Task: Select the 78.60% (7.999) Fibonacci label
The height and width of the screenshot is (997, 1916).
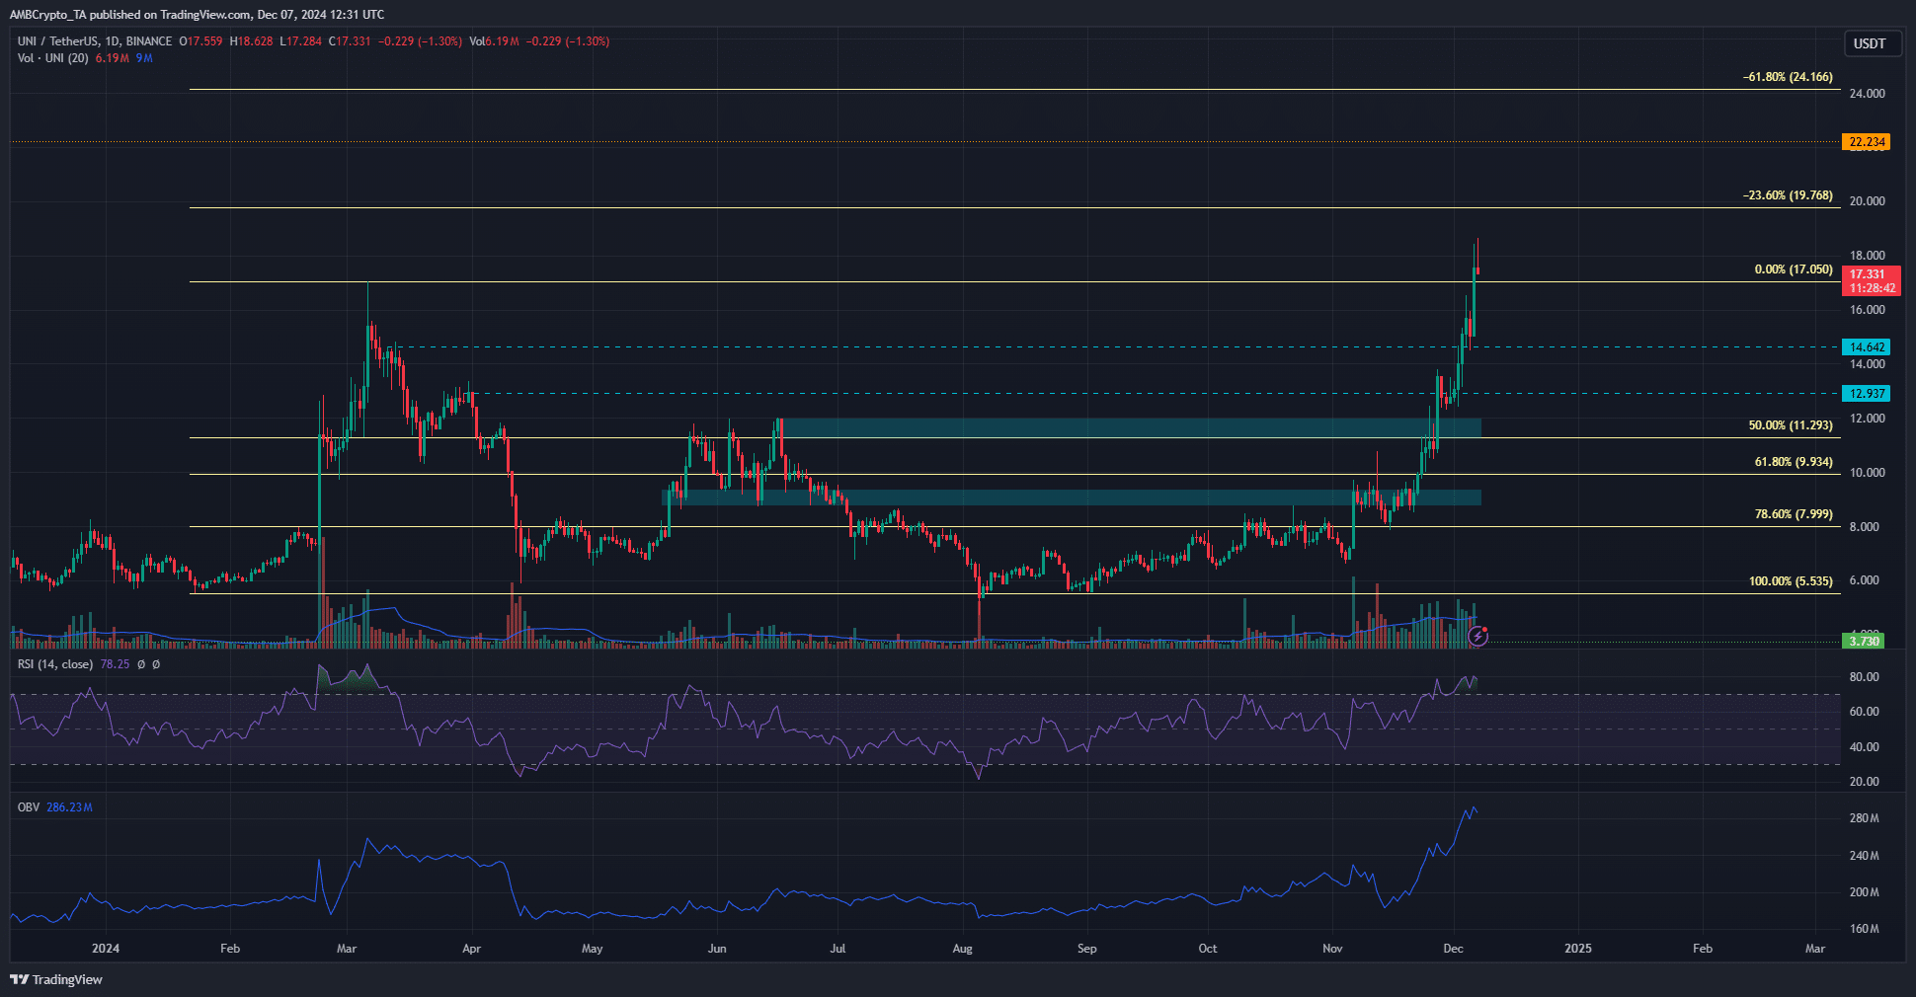Action: [1794, 514]
